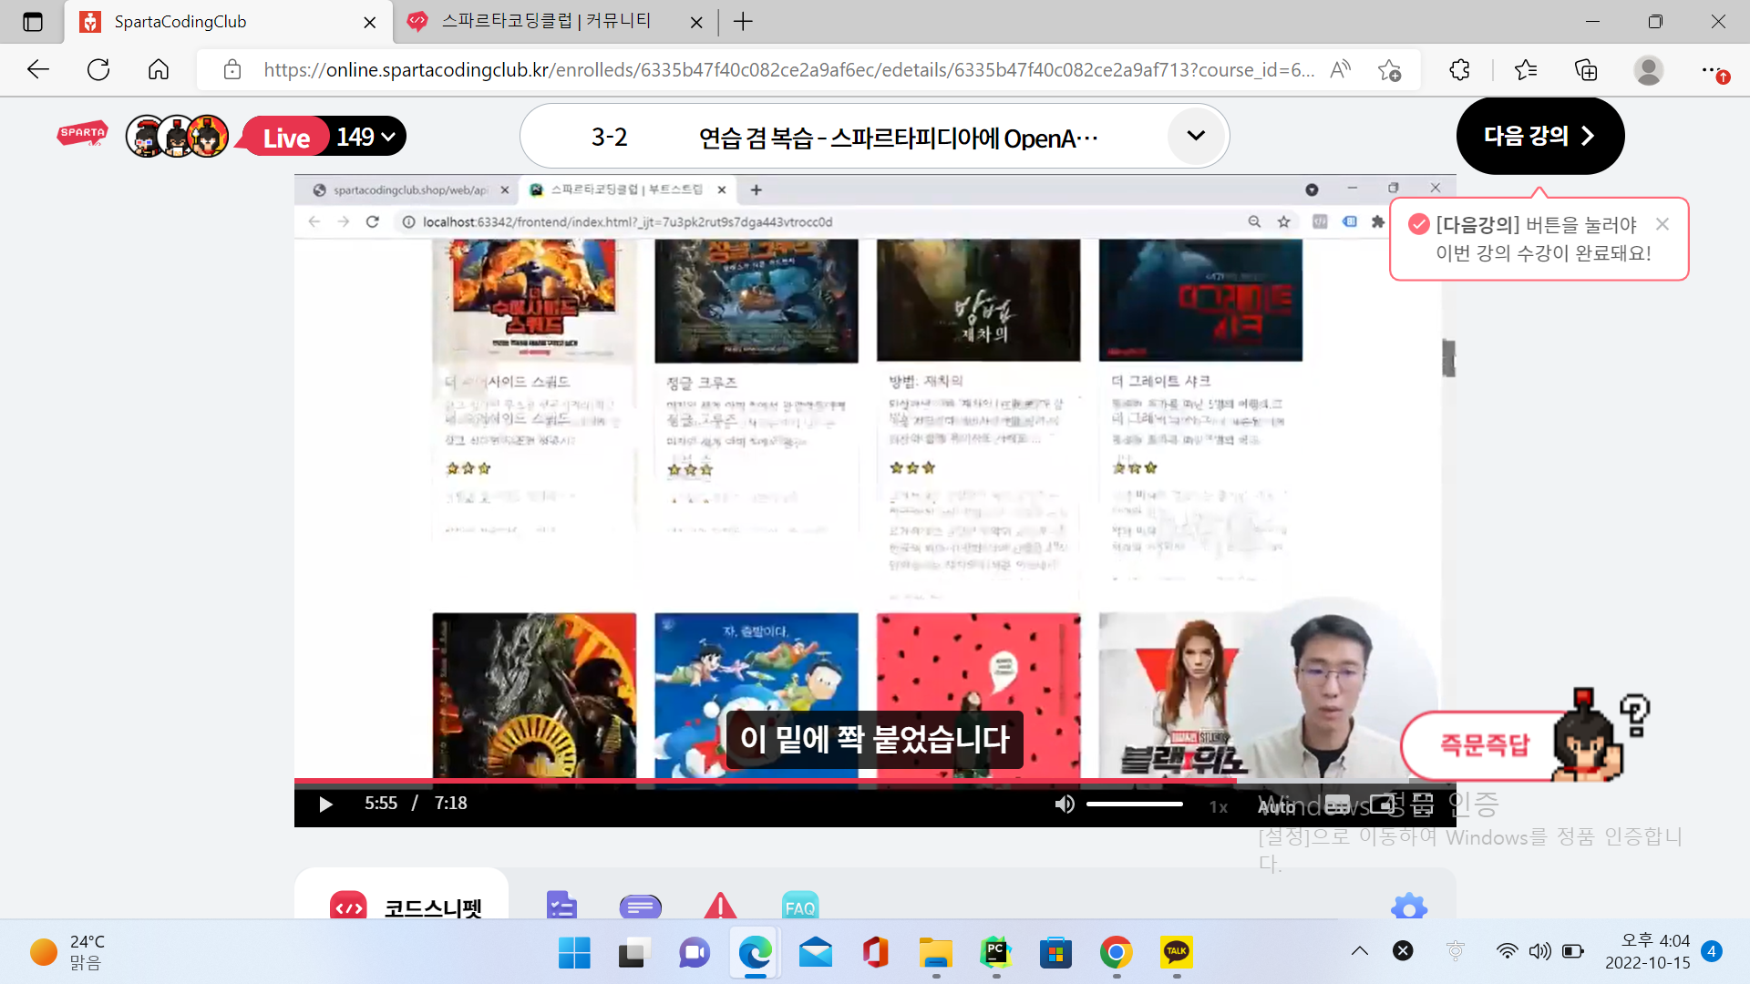Open the clock showing 오후 4:04
1750x984 pixels.
(x=1648, y=951)
